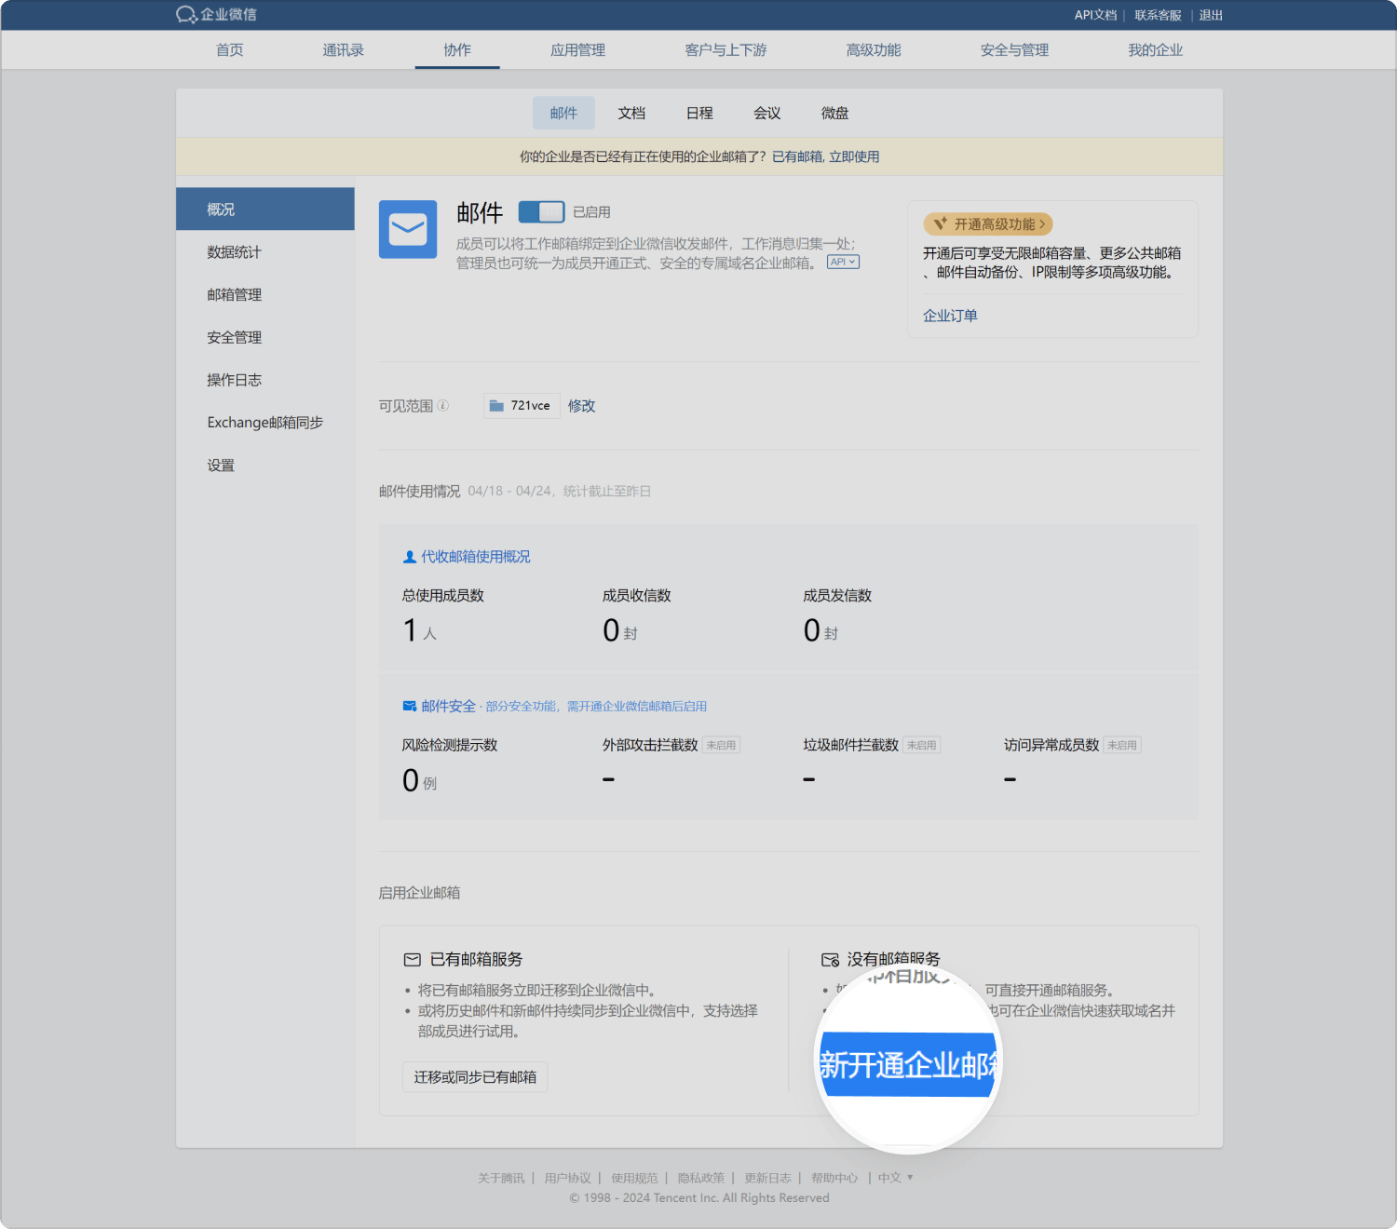Image resolution: width=1397 pixels, height=1229 pixels.
Task: Click the 新开通企业邮箱 button
Action: click(908, 1064)
